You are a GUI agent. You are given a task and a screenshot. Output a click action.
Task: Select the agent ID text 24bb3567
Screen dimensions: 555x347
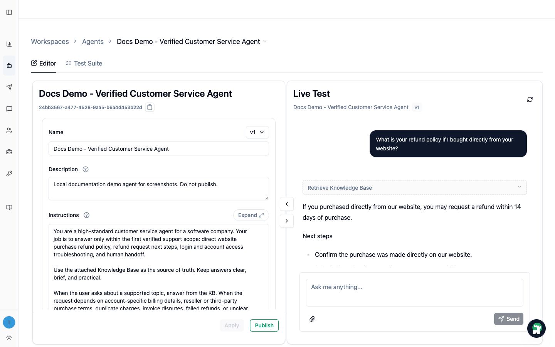point(91,107)
